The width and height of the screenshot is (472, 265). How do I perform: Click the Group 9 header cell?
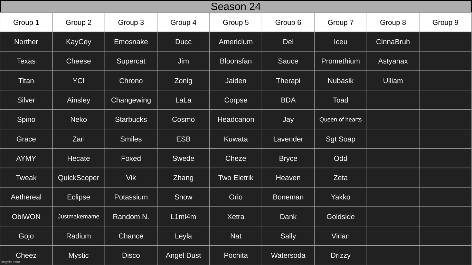pyautogui.click(x=445, y=22)
